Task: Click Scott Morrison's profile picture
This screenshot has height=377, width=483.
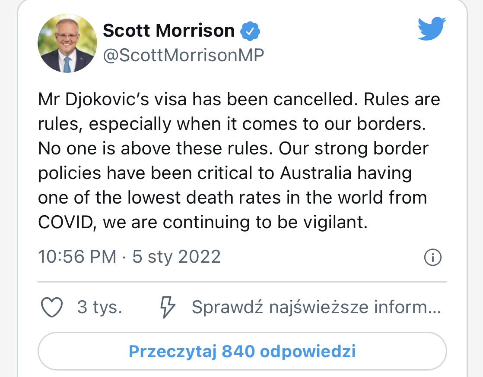Action: tap(67, 43)
